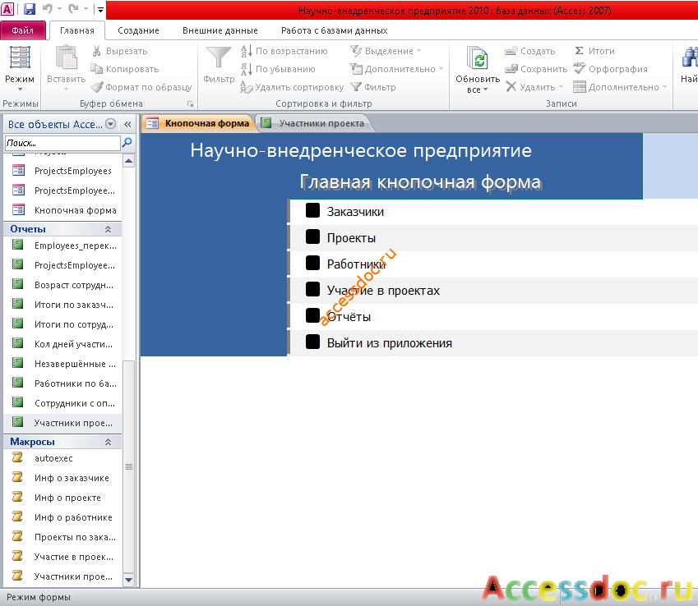
Task: Click Удалить сортировку
Action: tap(292, 87)
